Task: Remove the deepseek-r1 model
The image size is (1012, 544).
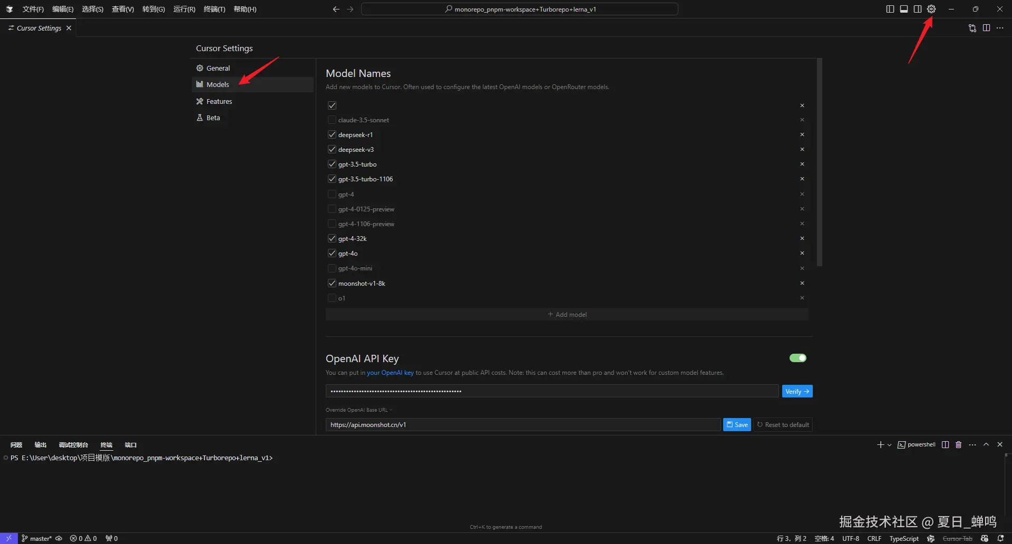Action: [x=802, y=135]
